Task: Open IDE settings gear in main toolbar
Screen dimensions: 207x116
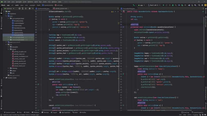Action: 202,5
